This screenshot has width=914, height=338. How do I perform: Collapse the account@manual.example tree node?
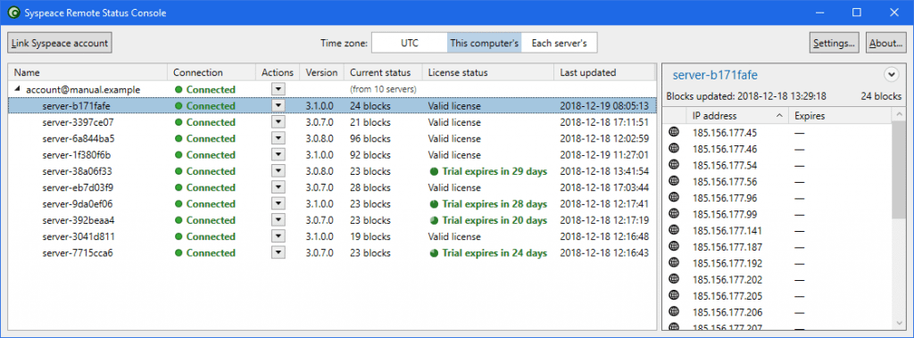pos(16,89)
